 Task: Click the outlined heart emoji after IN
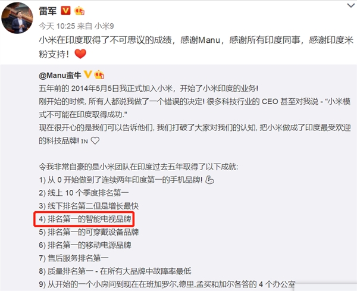click(95, 140)
